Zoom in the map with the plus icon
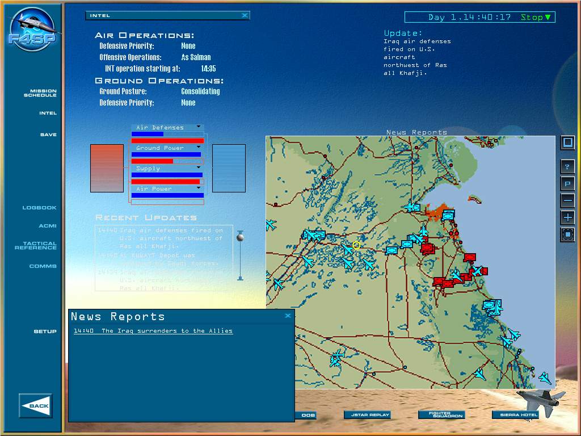This screenshot has width=581, height=436. point(567,217)
